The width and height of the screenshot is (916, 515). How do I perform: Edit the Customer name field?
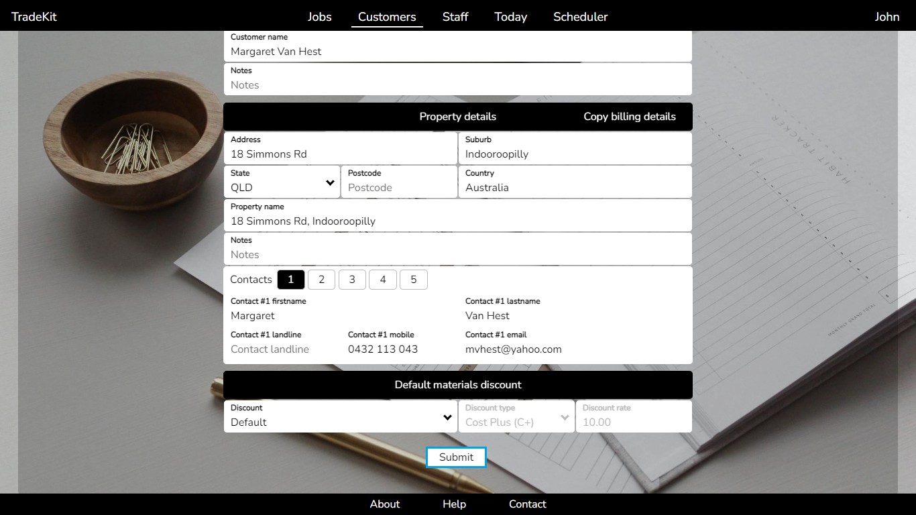458,46
